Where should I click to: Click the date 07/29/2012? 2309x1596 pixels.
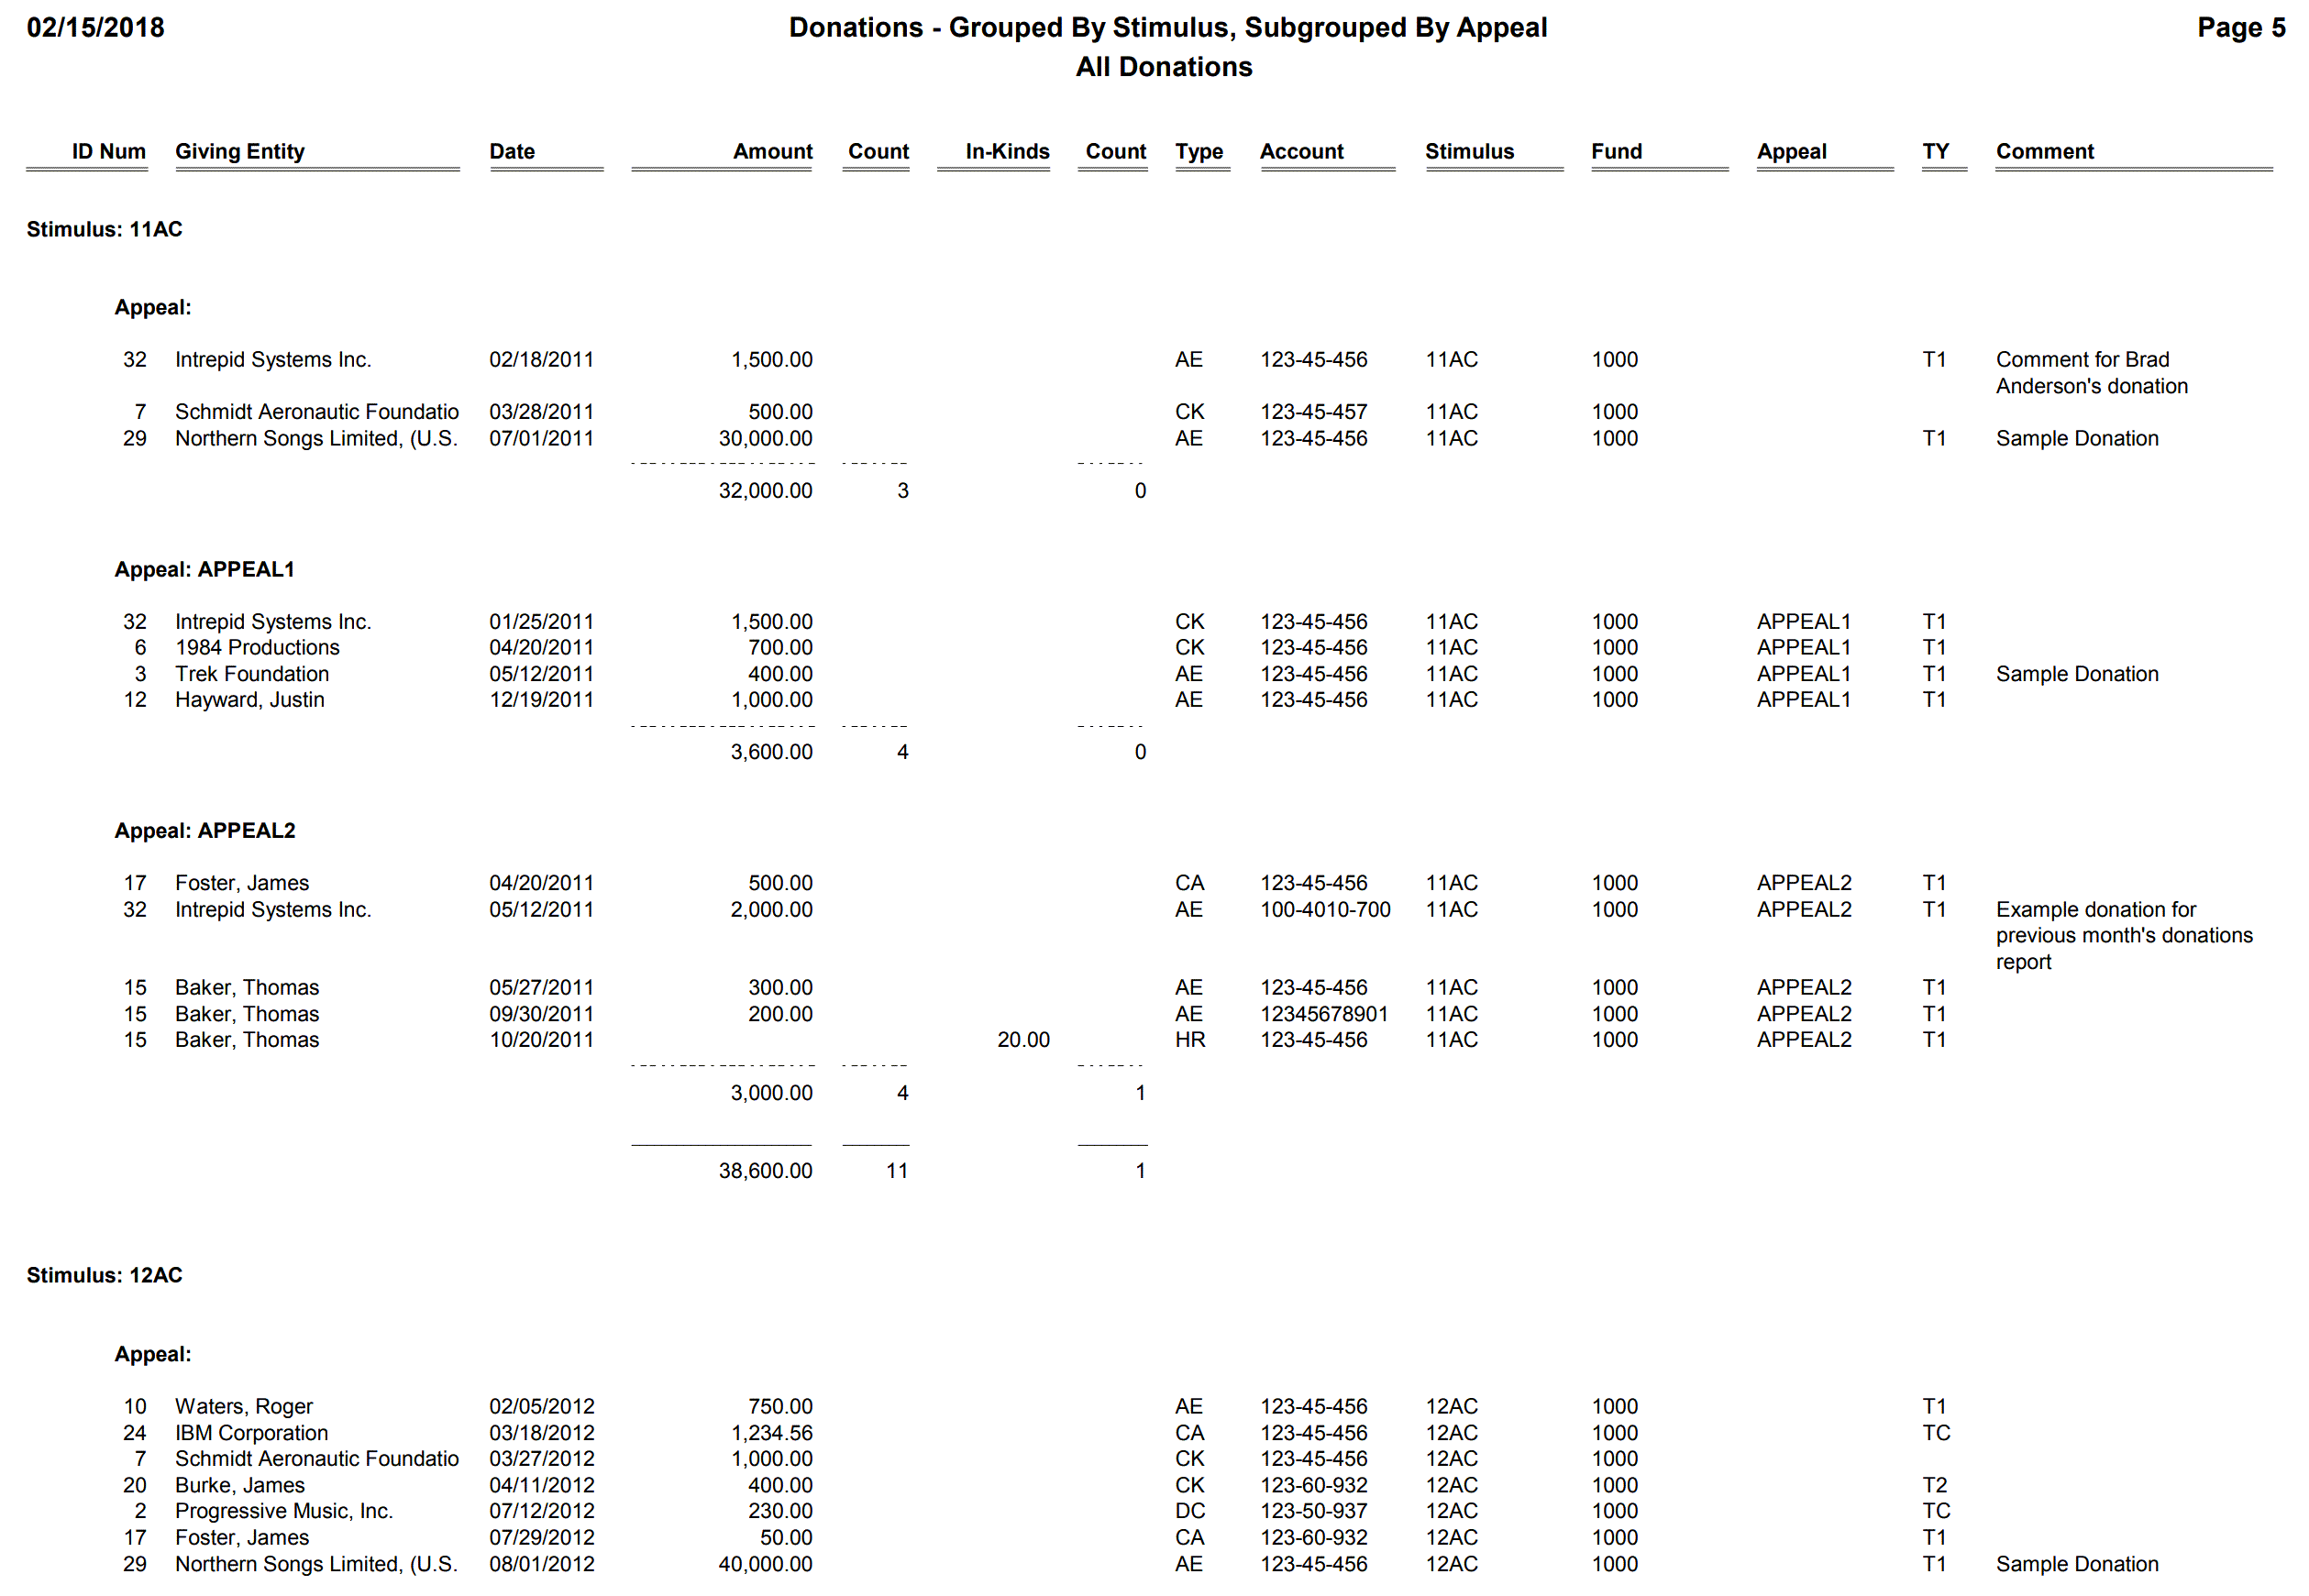click(541, 1536)
